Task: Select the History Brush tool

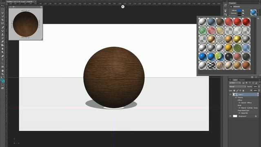Action: coord(2,38)
